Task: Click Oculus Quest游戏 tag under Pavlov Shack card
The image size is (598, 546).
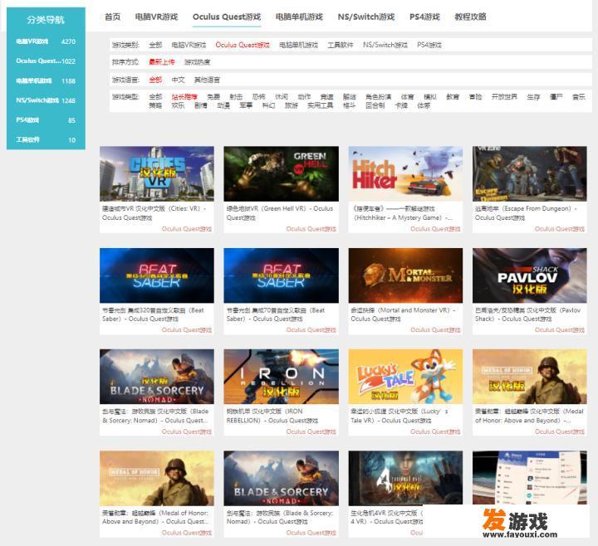Action: pos(560,330)
